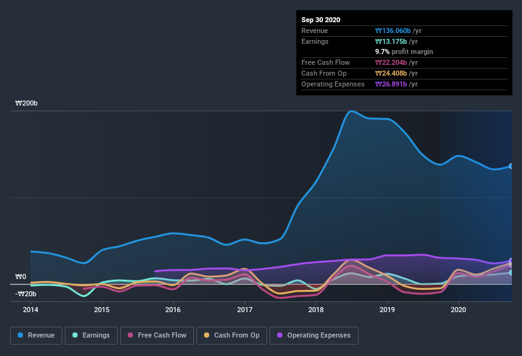Screen dimensions: 522x356
Task: Click the ₩22.204b free cash flow value
Action: click(391, 62)
